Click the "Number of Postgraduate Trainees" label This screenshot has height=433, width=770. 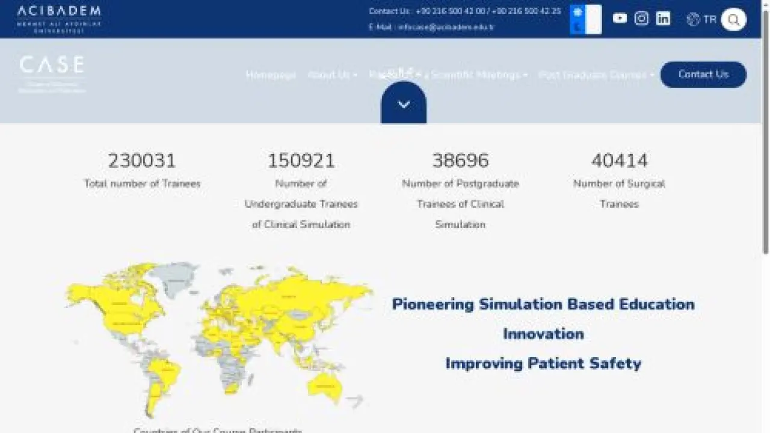click(460, 204)
